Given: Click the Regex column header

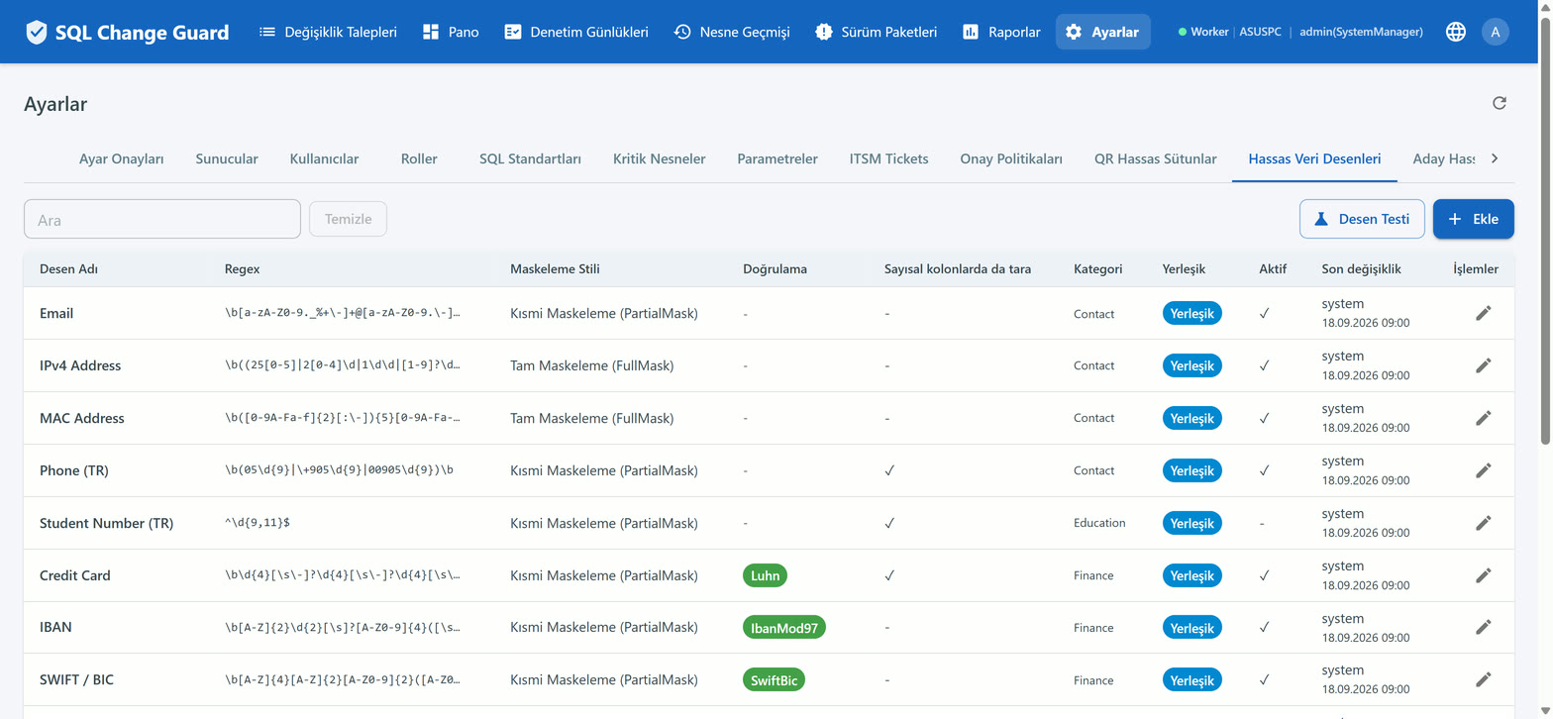Looking at the screenshot, I should point(243,269).
